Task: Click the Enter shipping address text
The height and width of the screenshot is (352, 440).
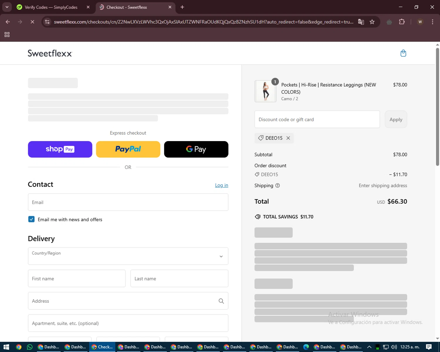Action: 383,185
